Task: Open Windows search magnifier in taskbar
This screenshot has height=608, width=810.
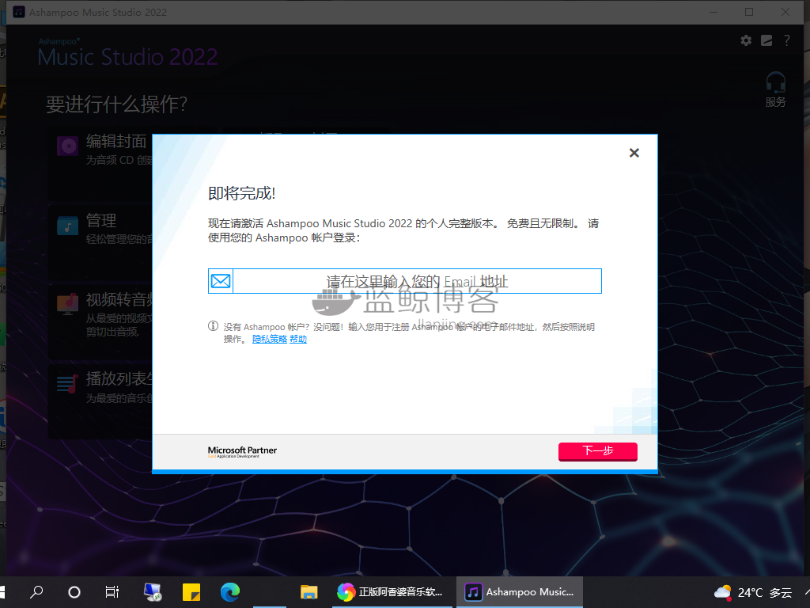Action: tap(36, 592)
